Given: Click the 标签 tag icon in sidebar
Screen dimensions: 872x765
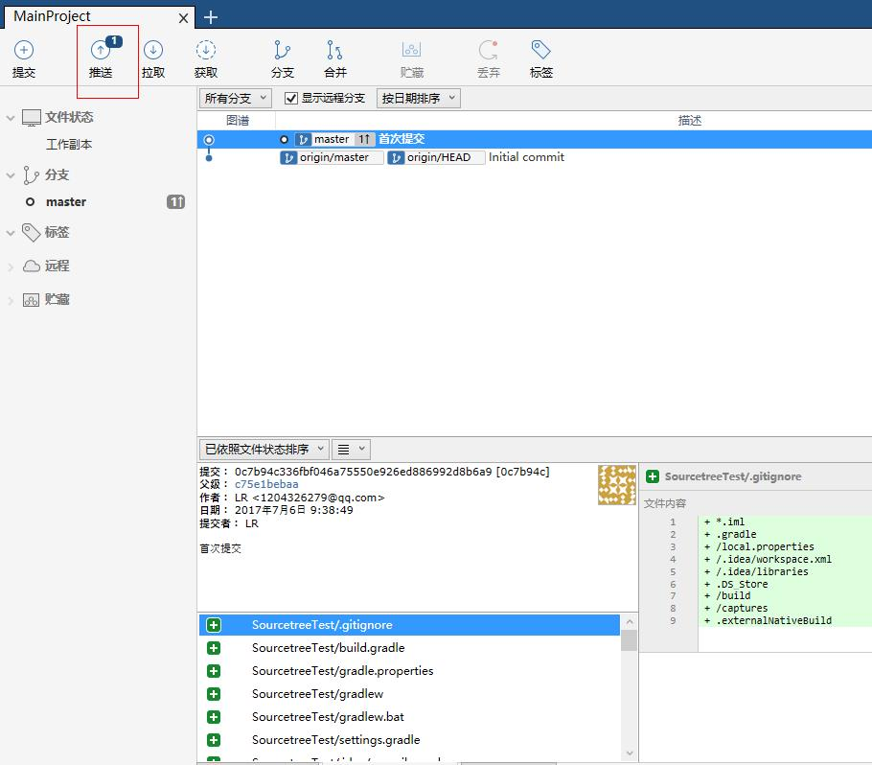Looking at the screenshot, I should (31, 232).
